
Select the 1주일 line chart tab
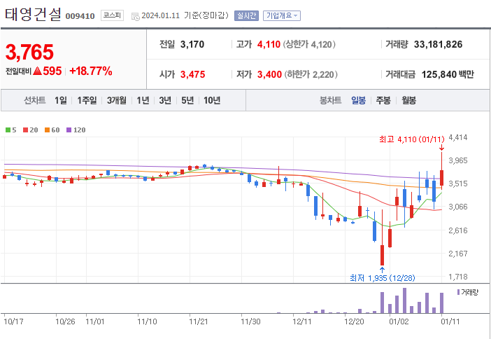click(x=87, y=101)
